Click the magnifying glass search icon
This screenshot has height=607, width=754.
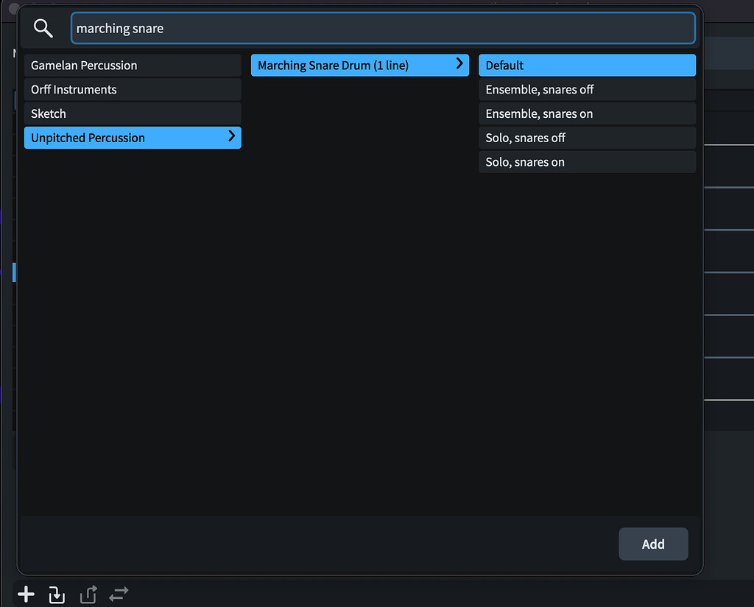point(43,29)
